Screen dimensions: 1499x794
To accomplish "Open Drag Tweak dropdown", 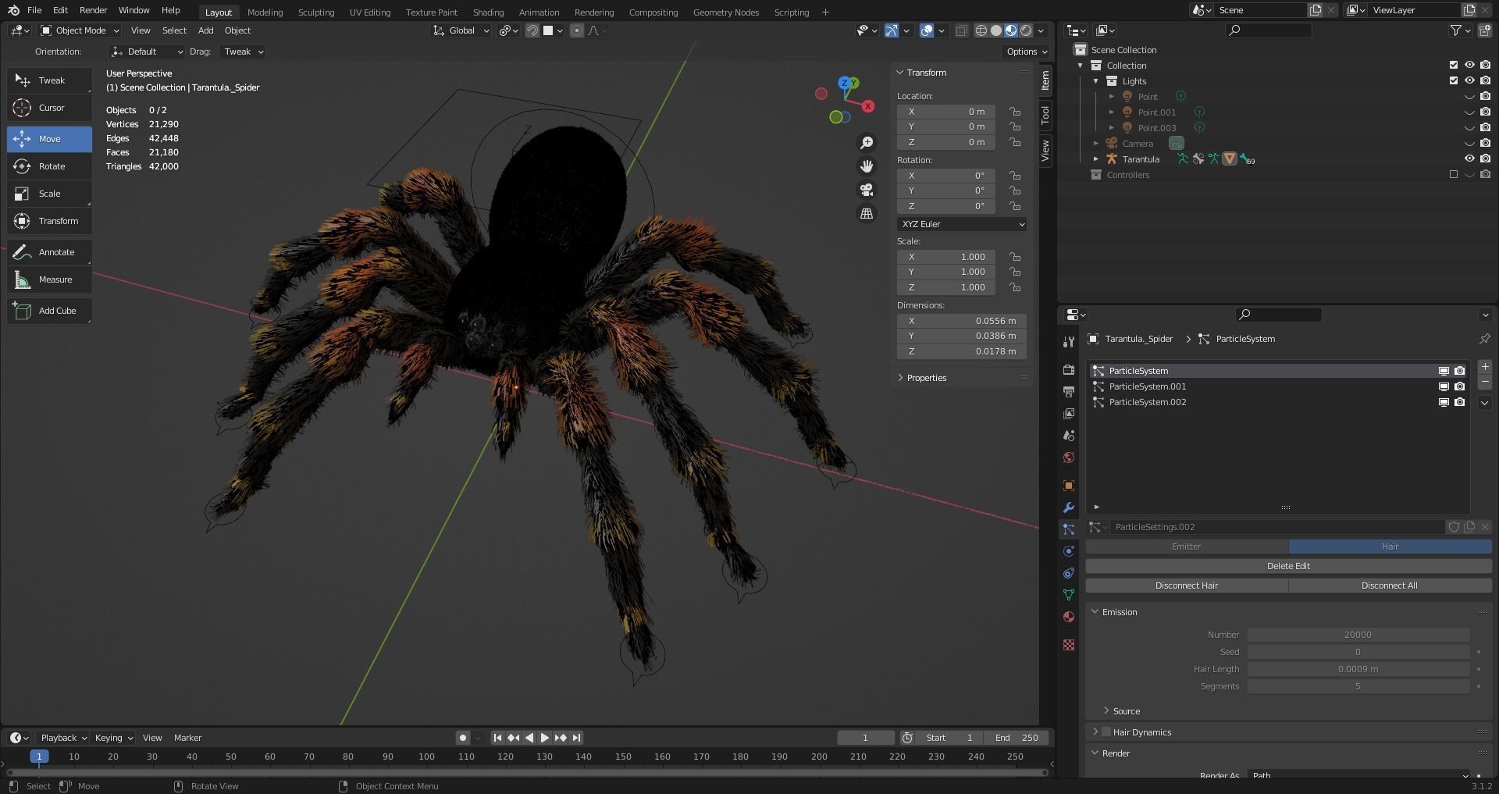I will (243, 52).
